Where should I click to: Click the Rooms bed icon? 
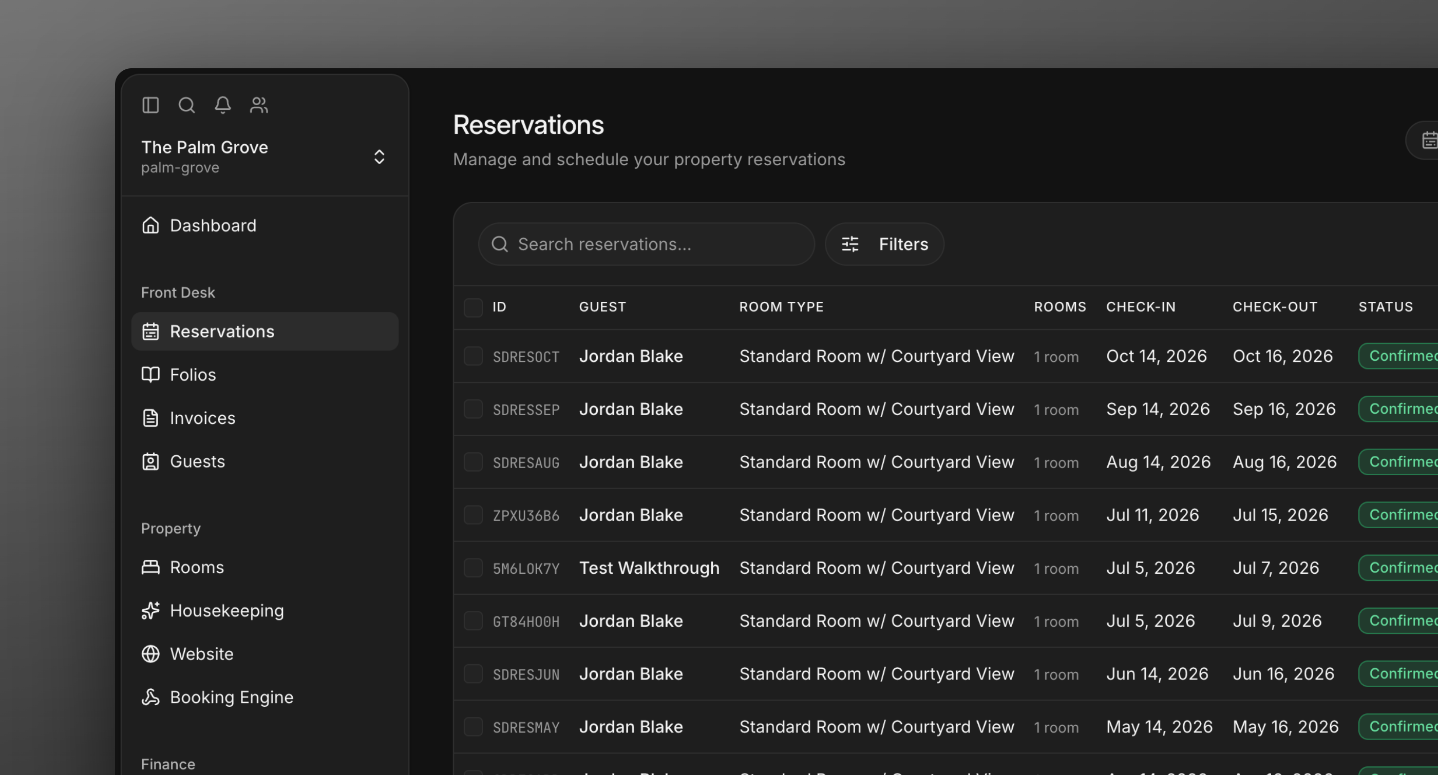(150, 567)
